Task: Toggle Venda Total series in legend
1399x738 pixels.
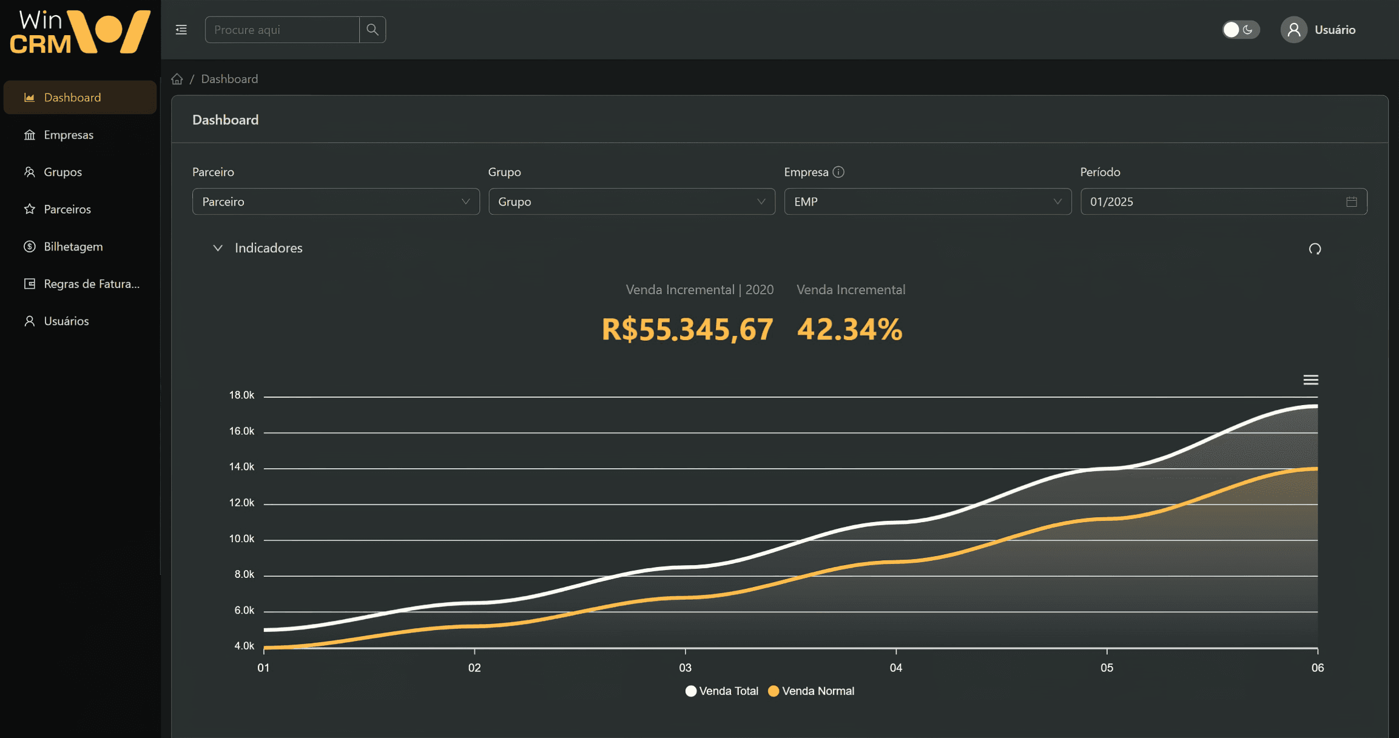Action: (x=722, y=691)
